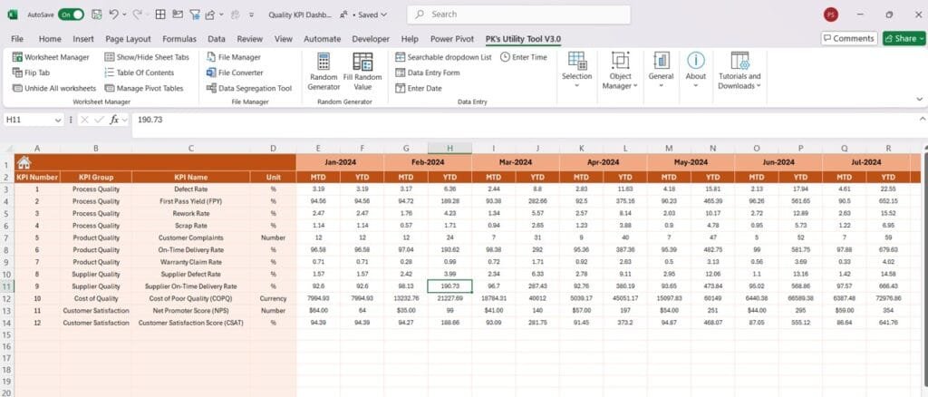Select the Jul-2024 header cell

coord(865,161)
